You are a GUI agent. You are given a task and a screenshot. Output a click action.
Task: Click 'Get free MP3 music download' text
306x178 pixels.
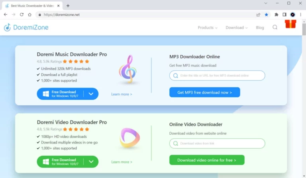pyautogui.click(x=193, y=66)
